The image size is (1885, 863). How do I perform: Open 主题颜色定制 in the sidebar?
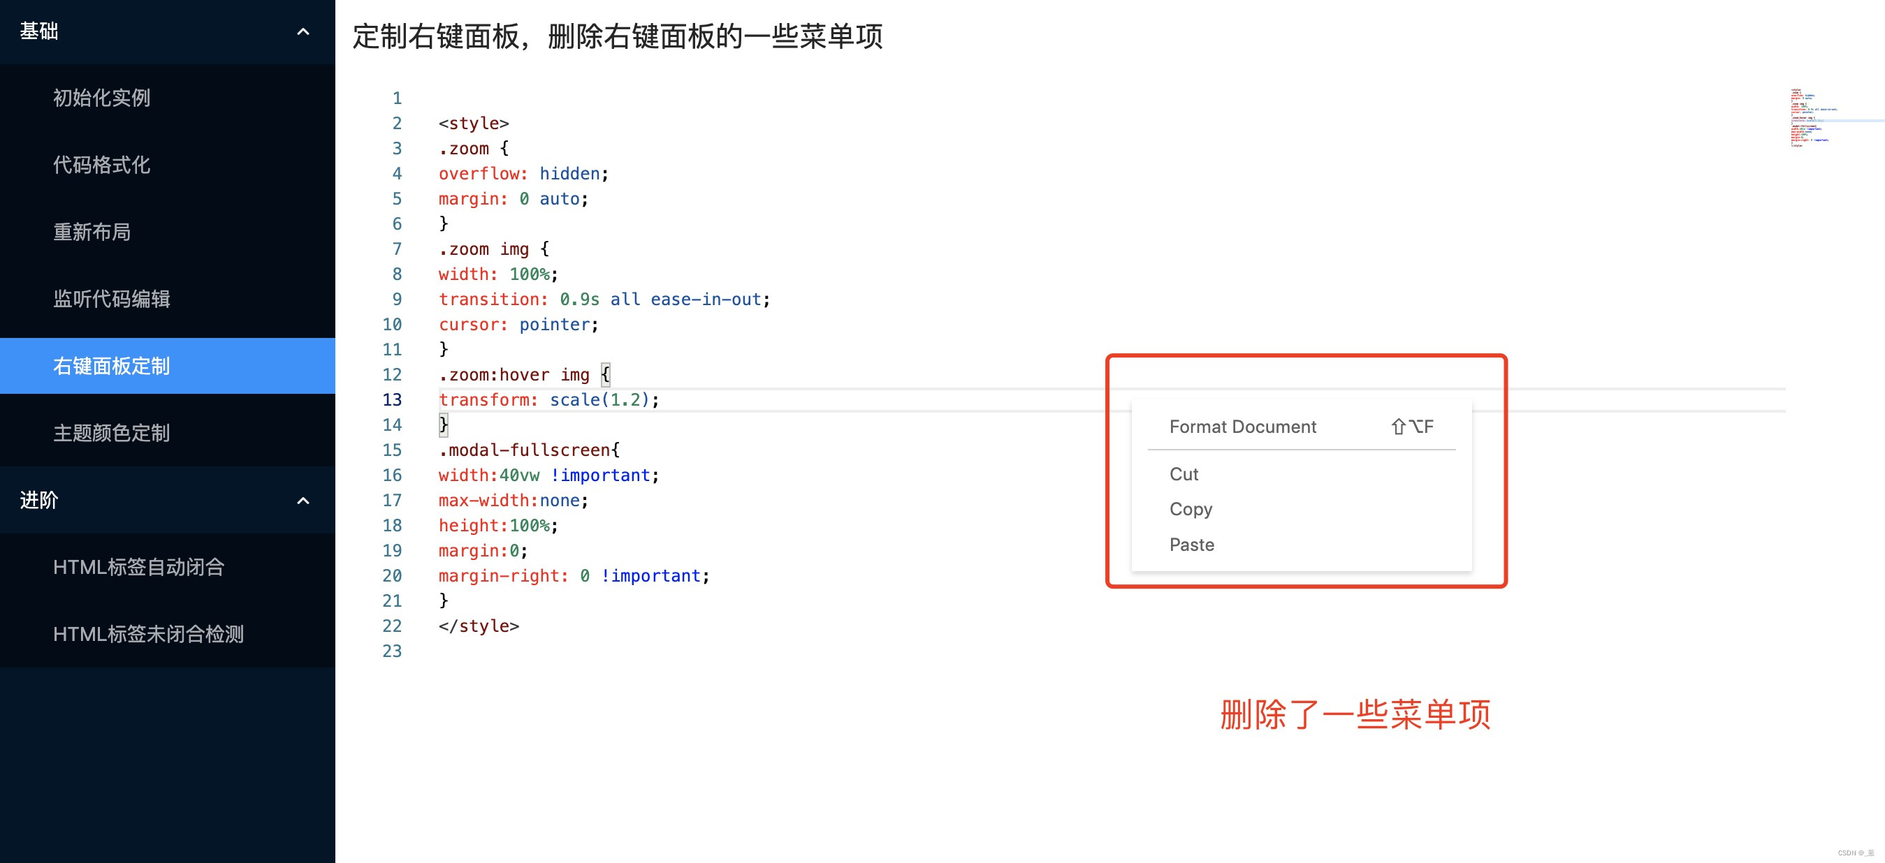111,433
